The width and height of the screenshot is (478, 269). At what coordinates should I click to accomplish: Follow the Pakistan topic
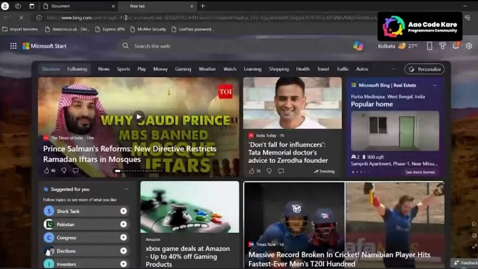(x=123, y=224)
